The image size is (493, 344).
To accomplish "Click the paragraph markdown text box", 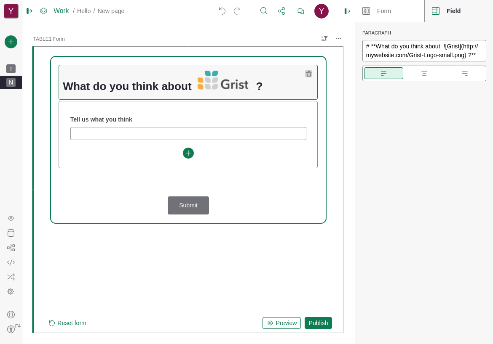I will 424,50.
